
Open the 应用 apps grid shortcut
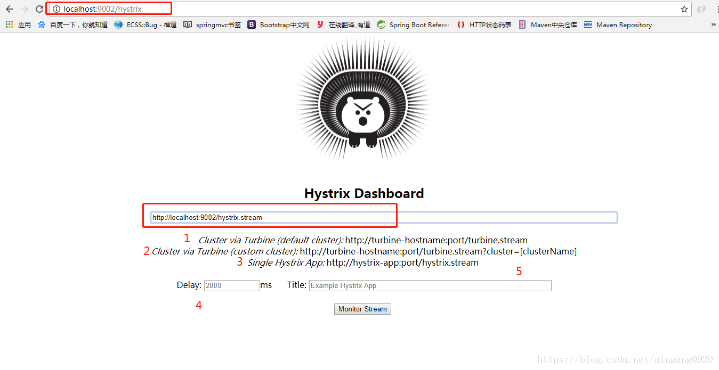pos(18,24)
